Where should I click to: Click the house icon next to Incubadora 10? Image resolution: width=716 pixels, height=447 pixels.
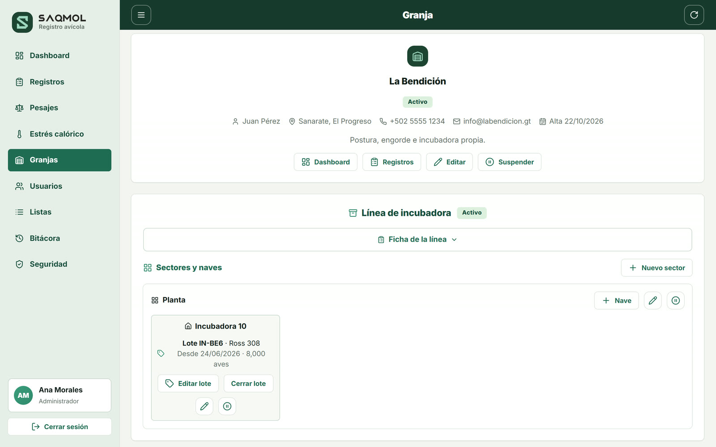point(188,326)
